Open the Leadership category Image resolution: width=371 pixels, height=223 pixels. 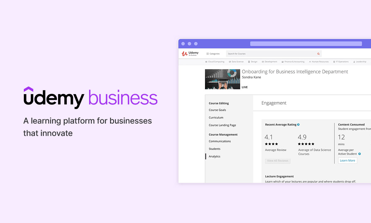click(360, 62)
